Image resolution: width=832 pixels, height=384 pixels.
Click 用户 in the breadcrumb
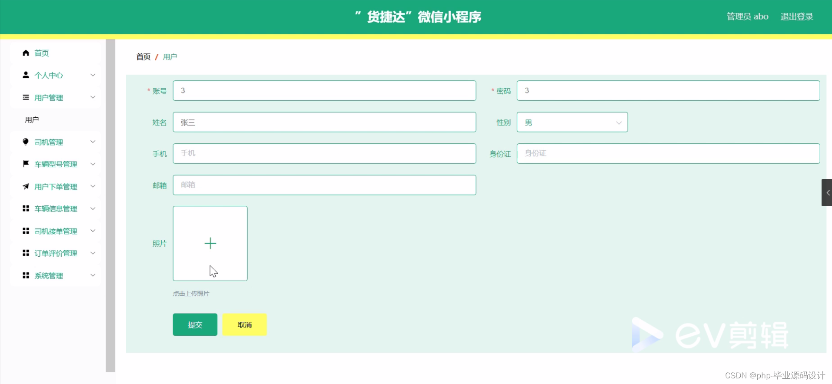[170, 57]
